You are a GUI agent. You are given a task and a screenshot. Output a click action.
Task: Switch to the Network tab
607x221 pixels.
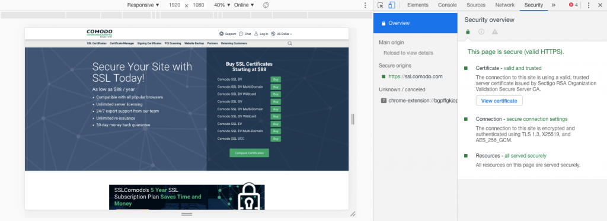(505, 5)
